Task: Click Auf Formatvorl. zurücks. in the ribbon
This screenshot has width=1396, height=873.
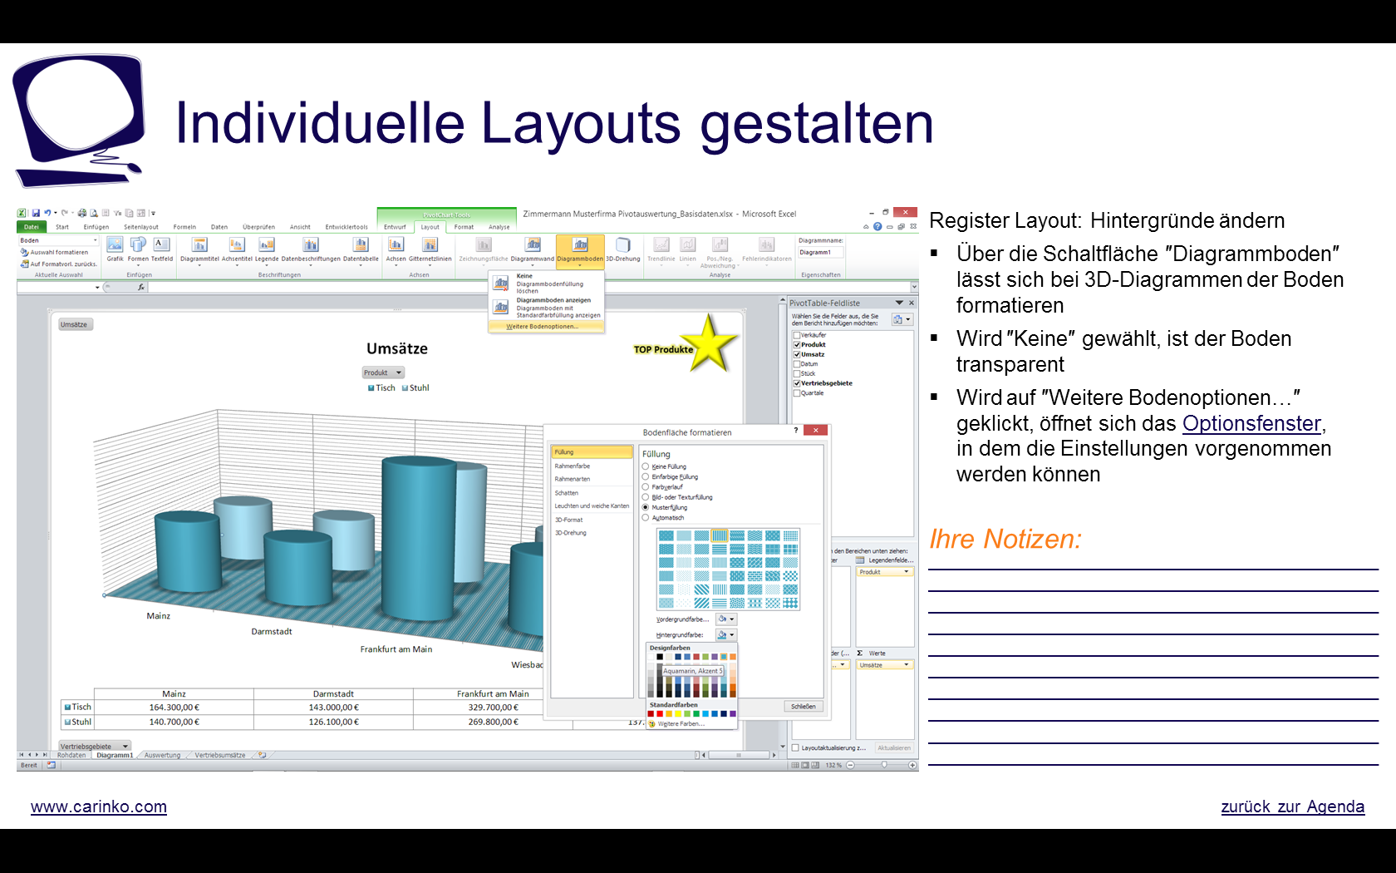Action: tap(58, 264)
